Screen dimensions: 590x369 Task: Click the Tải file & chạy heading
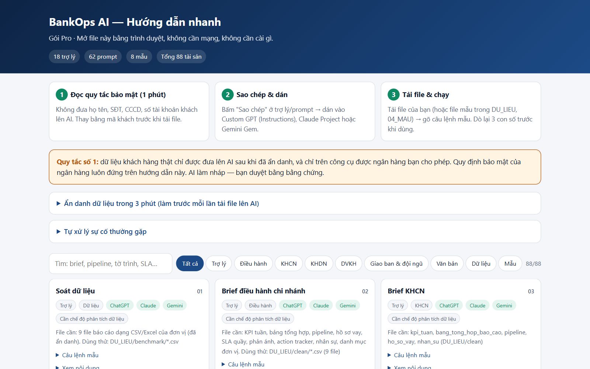pyautogui.click(x=426, y=94)
